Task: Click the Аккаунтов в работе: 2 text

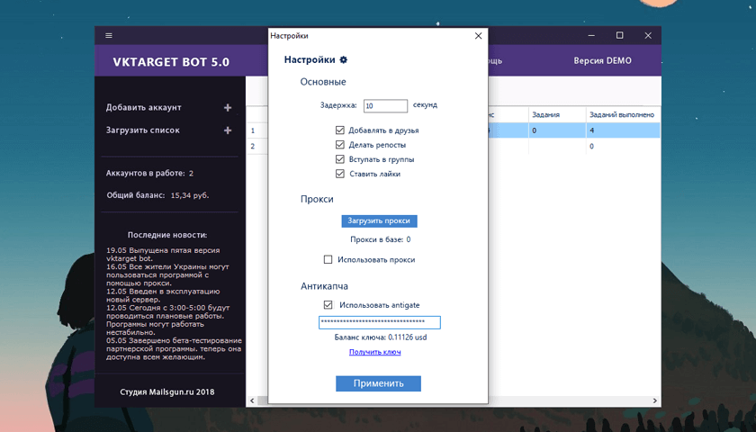Action: pos(149,173)
